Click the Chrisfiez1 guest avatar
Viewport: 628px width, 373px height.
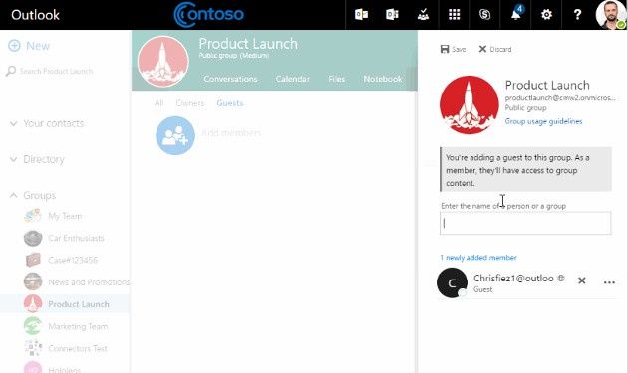(452, 282)
